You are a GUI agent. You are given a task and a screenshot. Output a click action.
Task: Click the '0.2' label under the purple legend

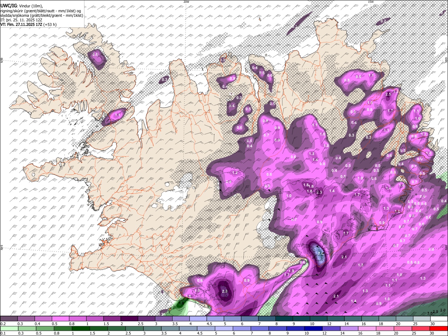coord(3,324)
